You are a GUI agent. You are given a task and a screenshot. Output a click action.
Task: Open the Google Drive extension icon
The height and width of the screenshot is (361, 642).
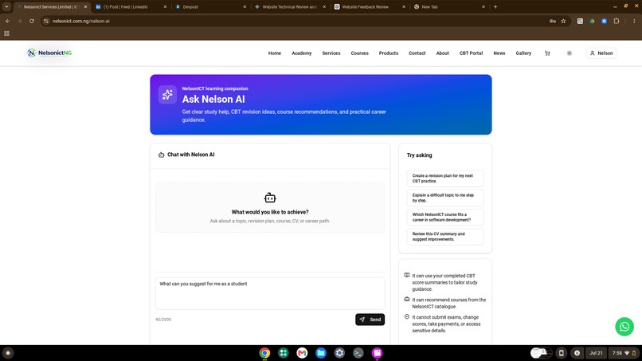click(x=592, y=21)
